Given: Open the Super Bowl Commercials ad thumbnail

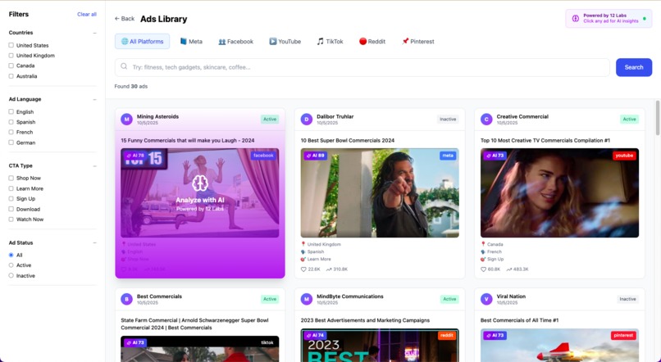Looking at the screenshot, I should coord(380,192).
